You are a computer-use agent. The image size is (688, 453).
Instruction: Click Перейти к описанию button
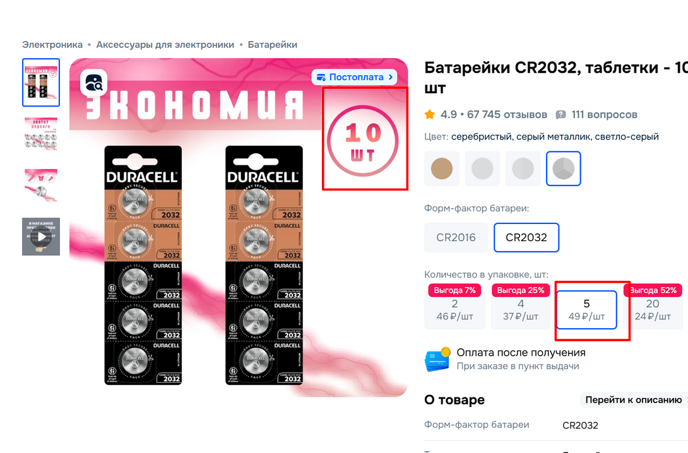pos(634,400)
